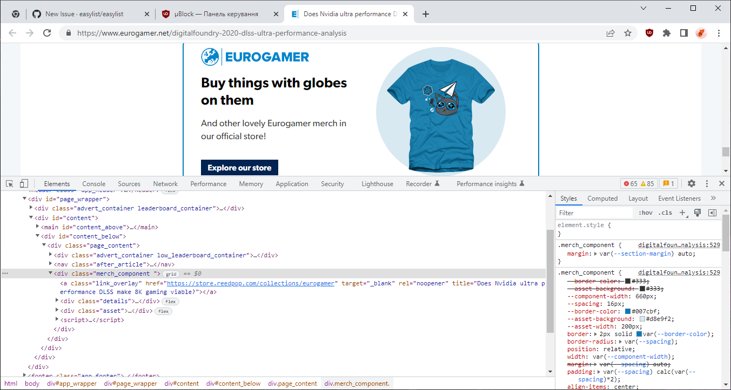This screenshot has height=390, width=731.
Task: Open the Console panel
Action: coord(93,183)
